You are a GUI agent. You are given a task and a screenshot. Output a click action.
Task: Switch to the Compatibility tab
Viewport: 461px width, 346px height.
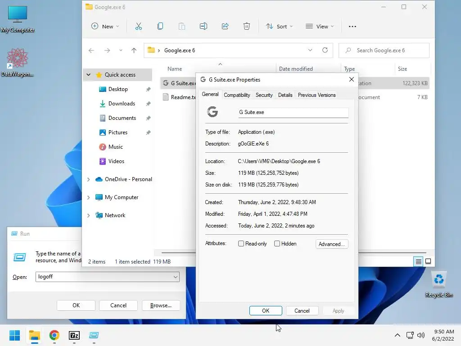[237, 95]
